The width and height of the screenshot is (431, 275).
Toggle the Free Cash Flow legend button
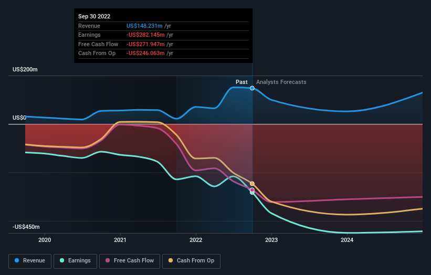[x=130, y=261]
